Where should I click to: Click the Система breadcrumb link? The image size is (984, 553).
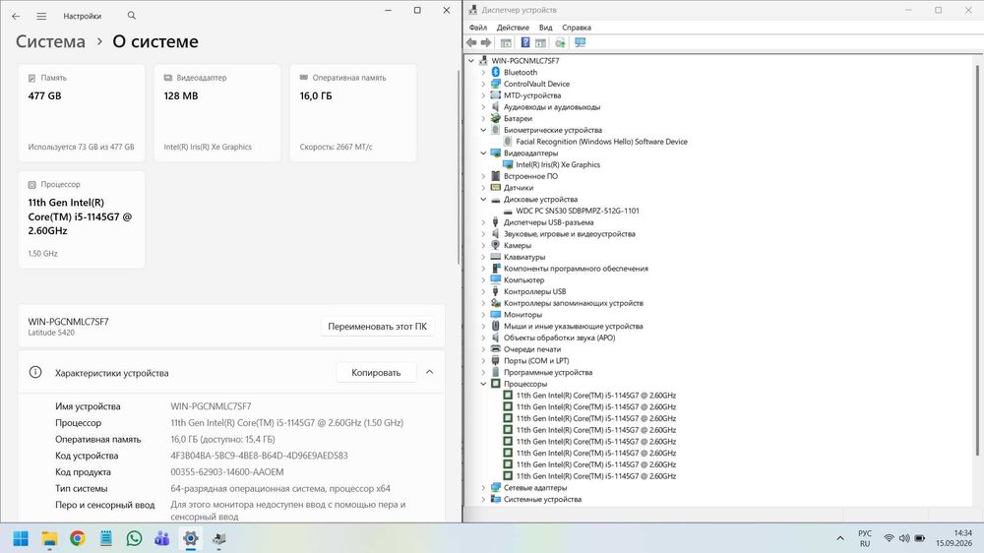(x=50, y=41)
